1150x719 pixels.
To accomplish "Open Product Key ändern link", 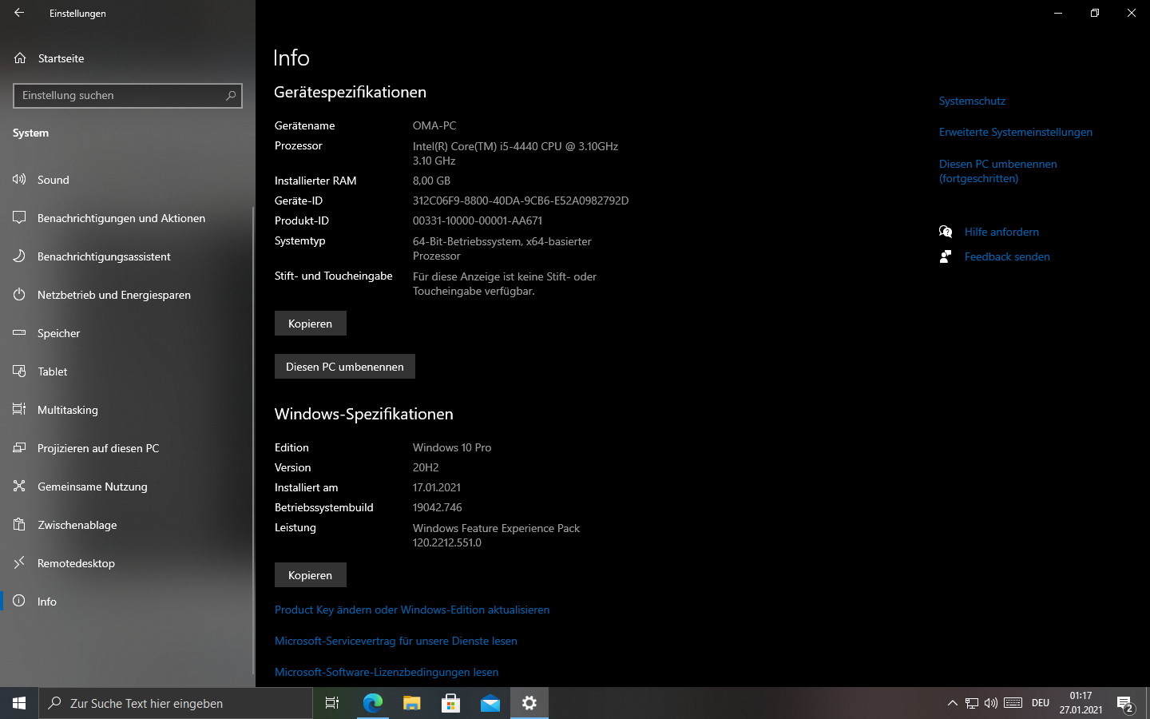I will [412, 610].
